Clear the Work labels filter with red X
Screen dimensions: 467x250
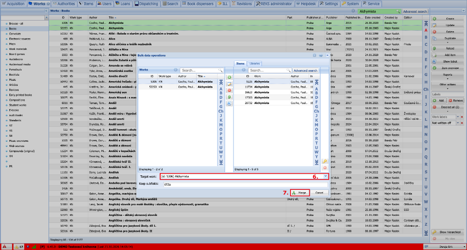click(x=462, y=117)
